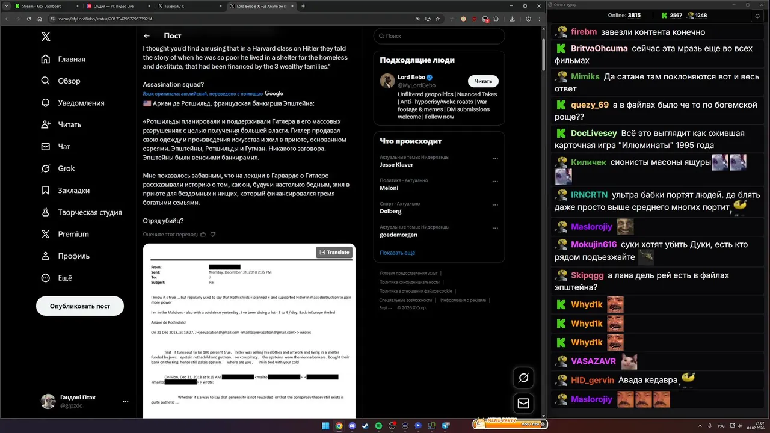Click the Поиск search field
The image size is (770, 433).
tap(439, 36)
